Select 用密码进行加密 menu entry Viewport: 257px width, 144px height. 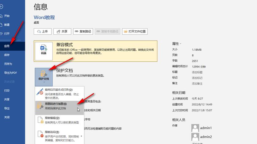click(x=60, y=108)
